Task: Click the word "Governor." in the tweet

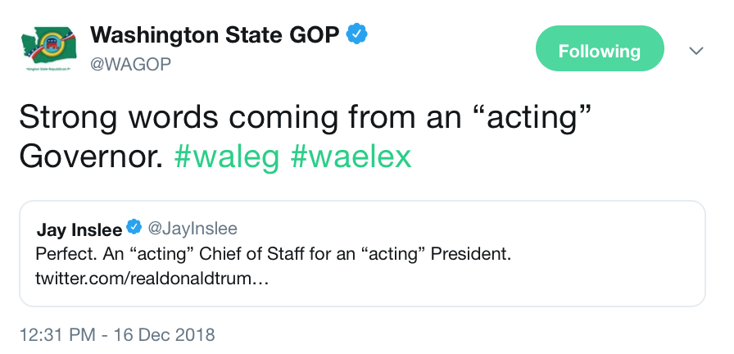Action: (91, 157)
